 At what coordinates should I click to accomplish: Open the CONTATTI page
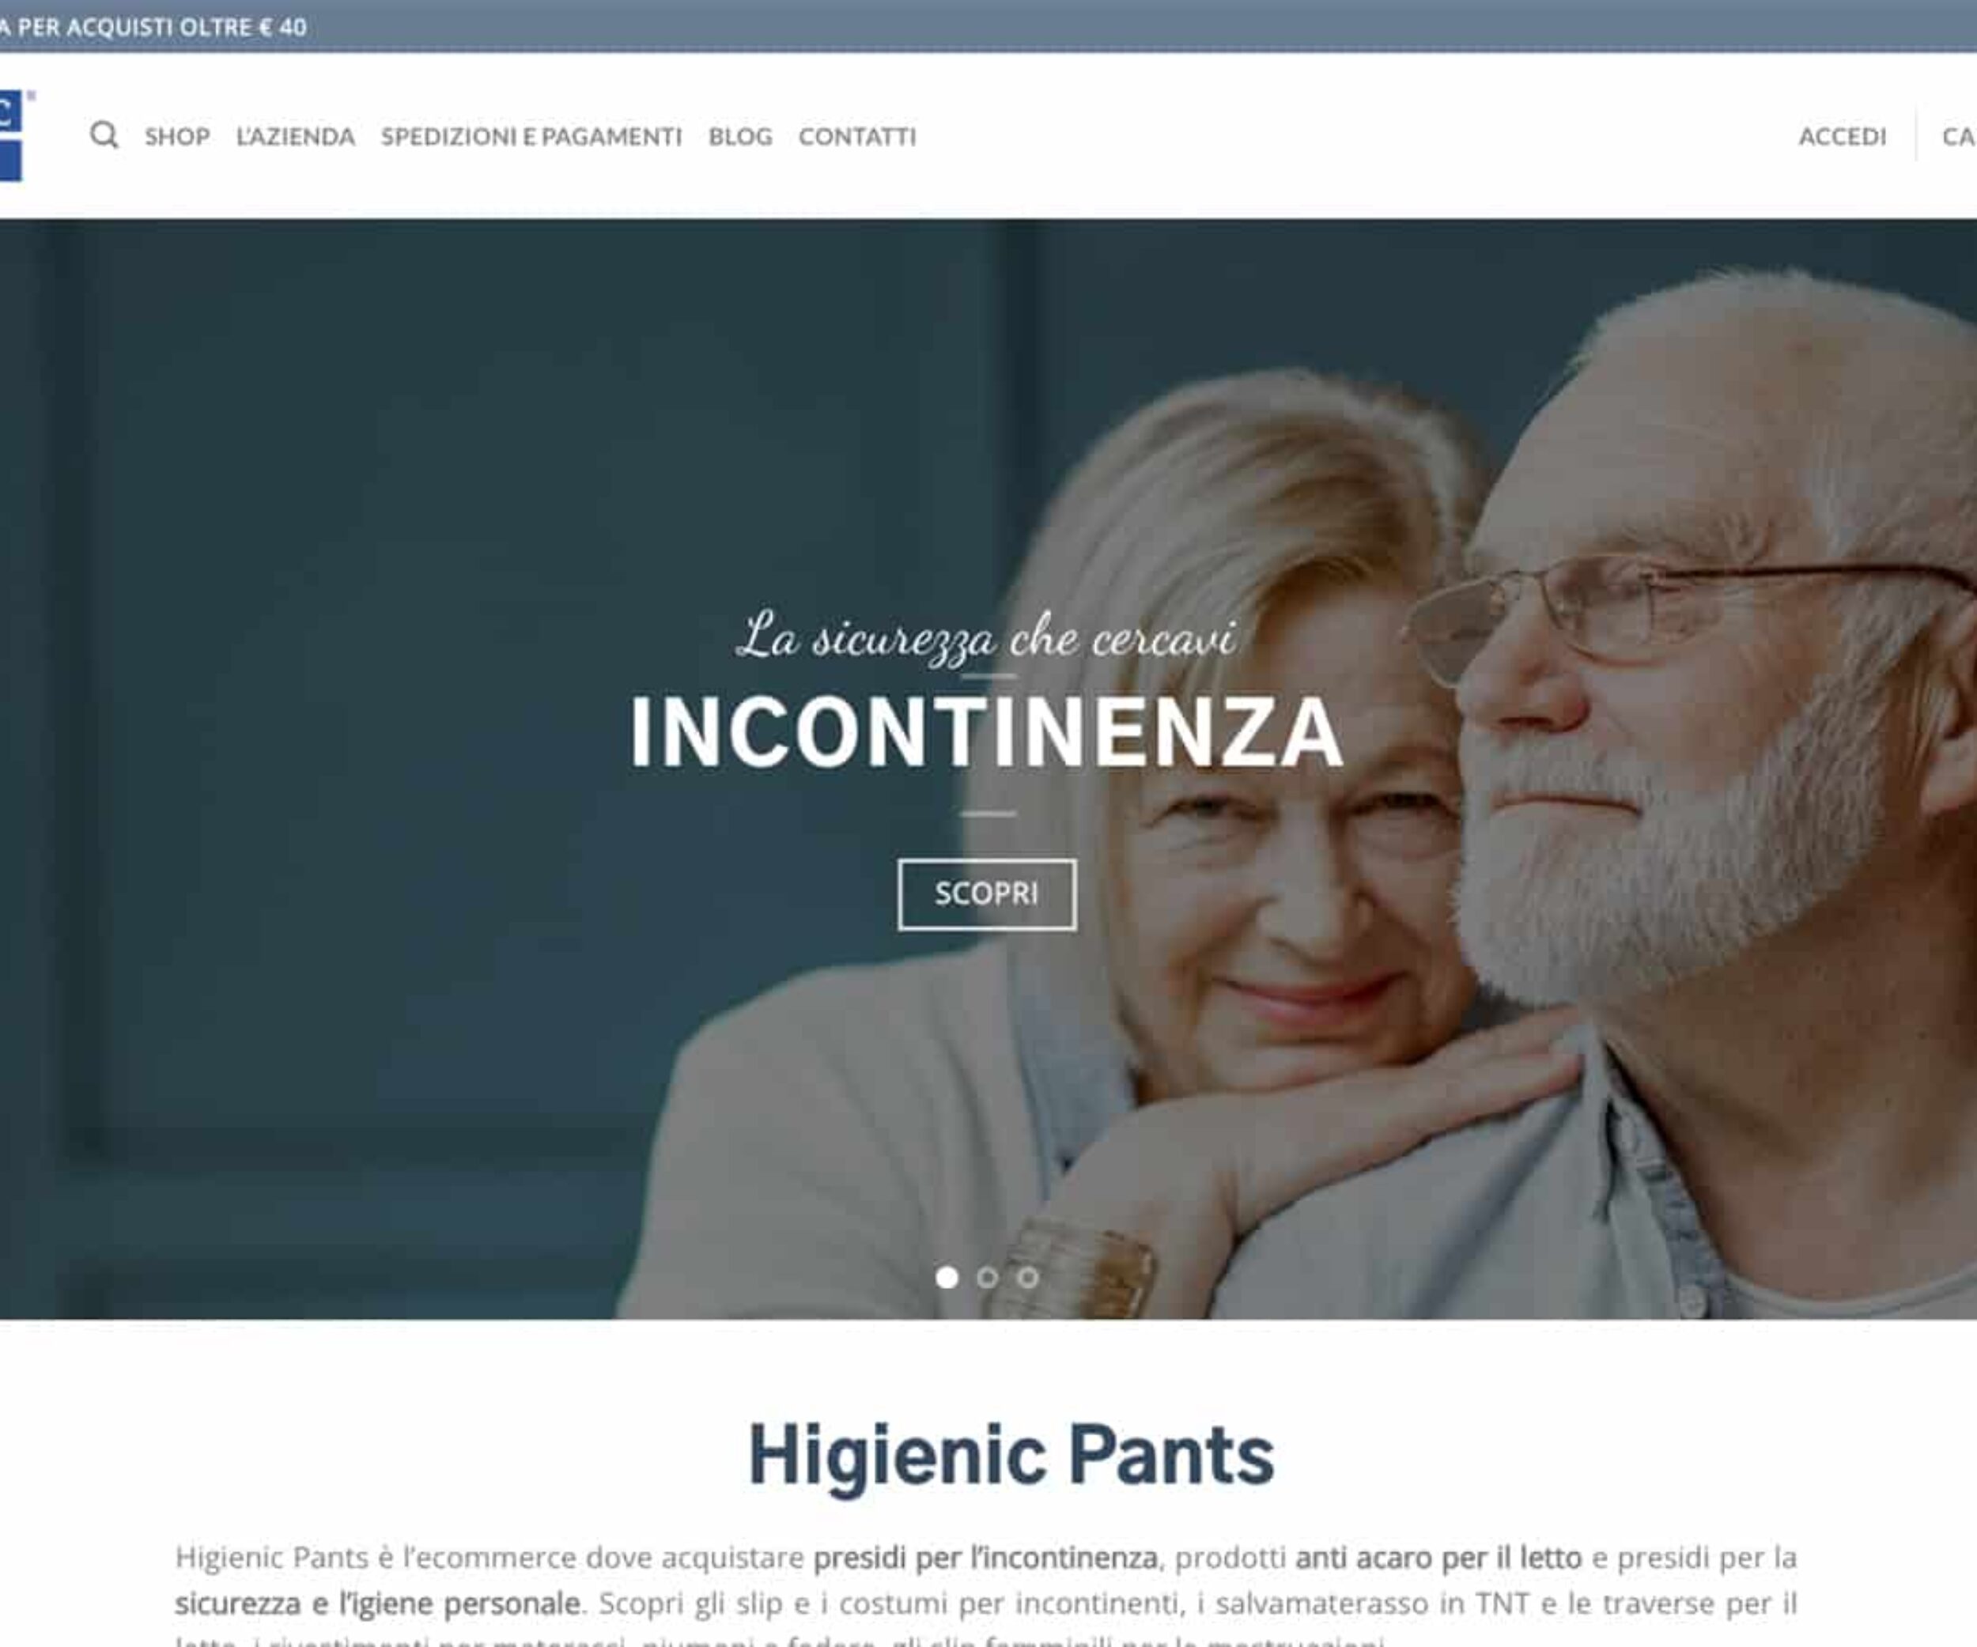pos(856,138)
